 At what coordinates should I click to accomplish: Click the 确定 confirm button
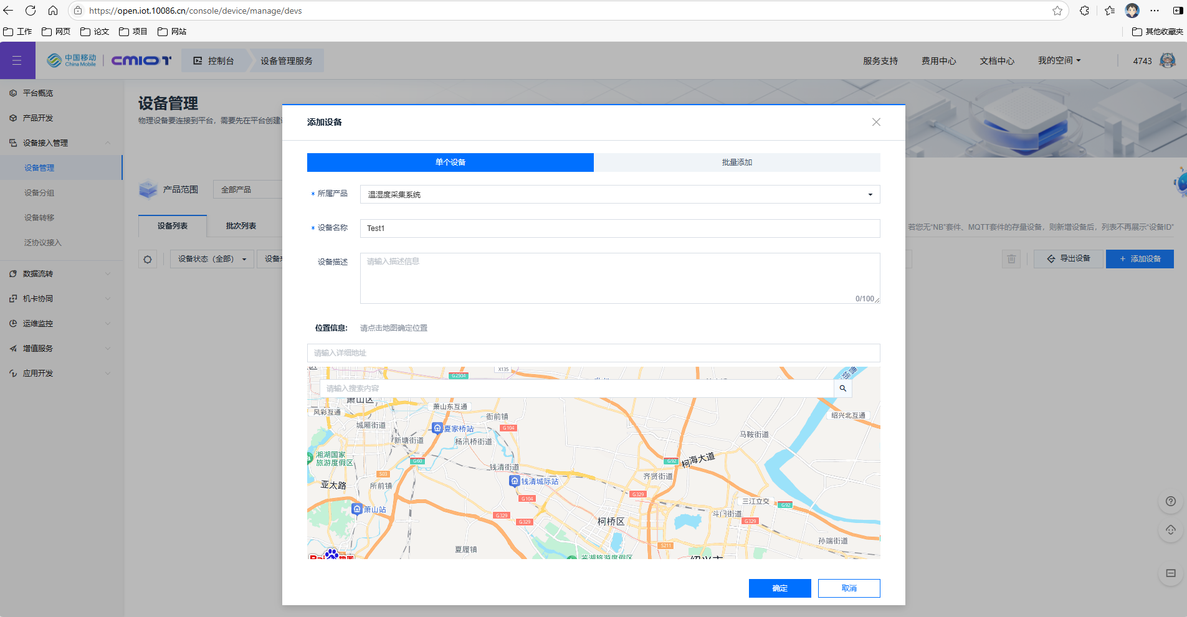pyautogui.click(x=779, y=588)
